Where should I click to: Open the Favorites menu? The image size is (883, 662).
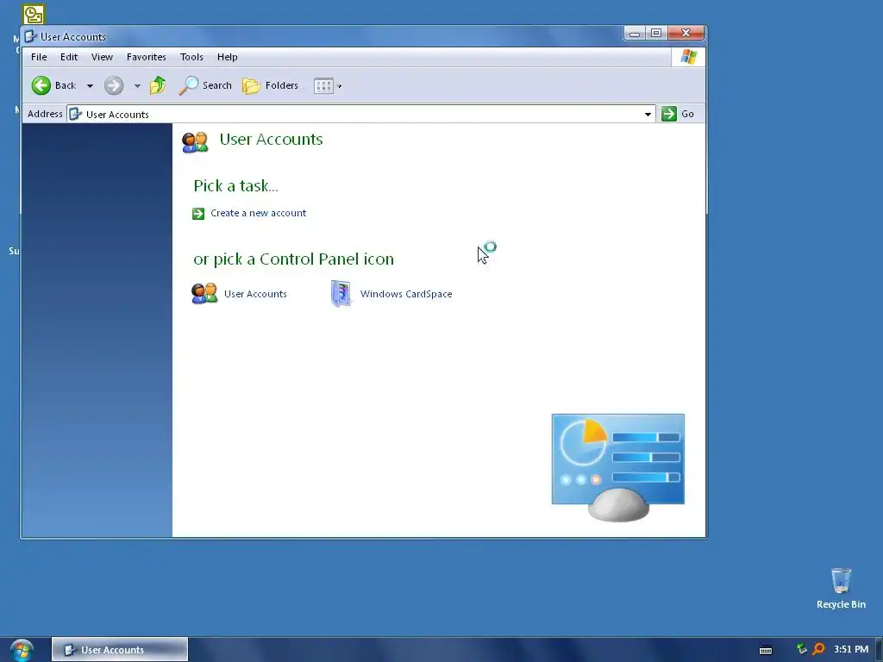click(x=147, y=57)
